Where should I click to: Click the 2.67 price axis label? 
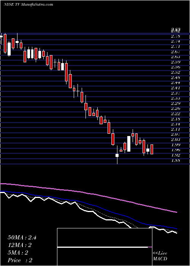pyautogui.click(x=176, y=52)
